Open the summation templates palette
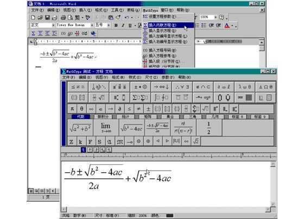 click(x=141, y=97)
